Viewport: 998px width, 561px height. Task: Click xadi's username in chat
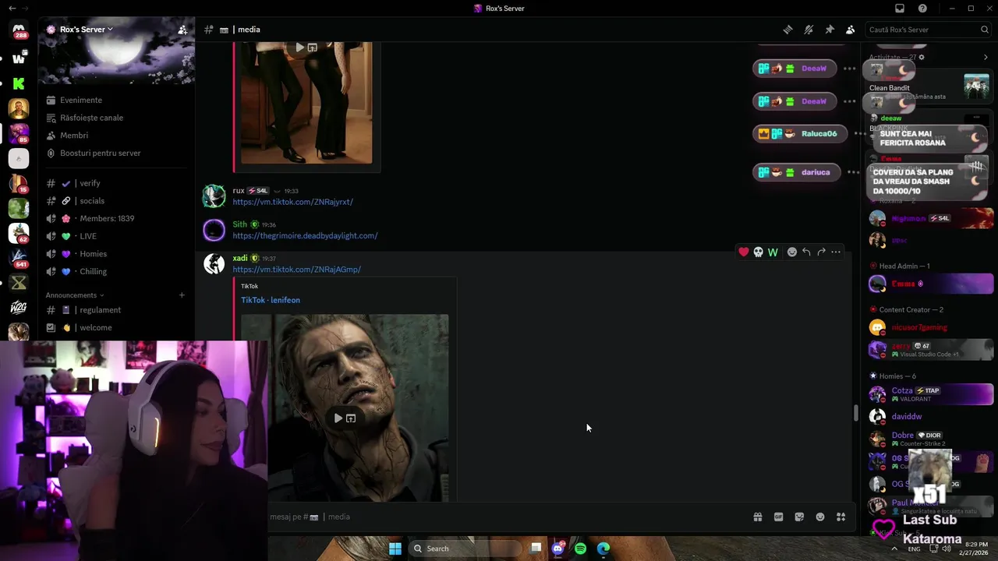240,258
